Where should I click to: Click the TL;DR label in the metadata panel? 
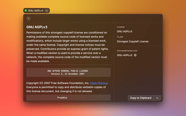click(120, 37)
